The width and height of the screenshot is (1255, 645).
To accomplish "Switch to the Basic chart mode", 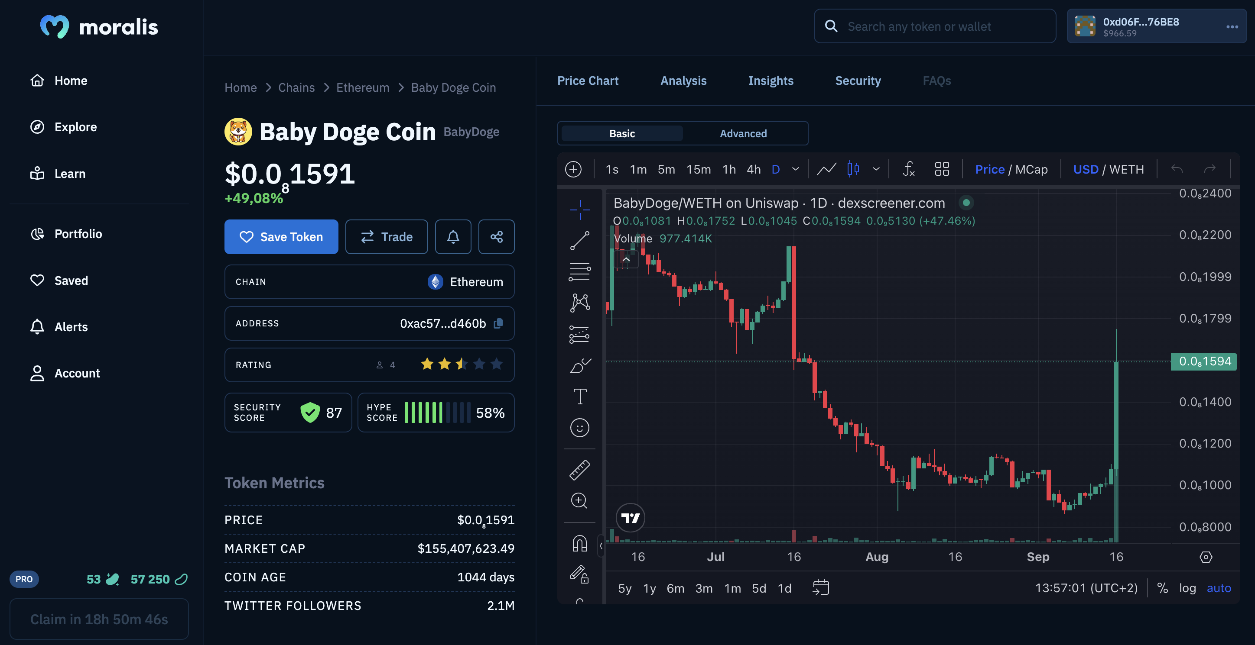I will point(622,133).
